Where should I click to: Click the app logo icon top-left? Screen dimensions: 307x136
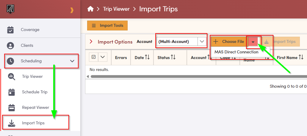[11, 9]
